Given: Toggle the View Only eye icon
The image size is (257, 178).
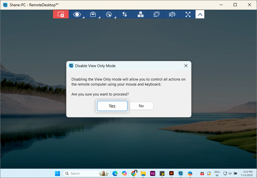Looking at the screenshot, I should point(77,14).
